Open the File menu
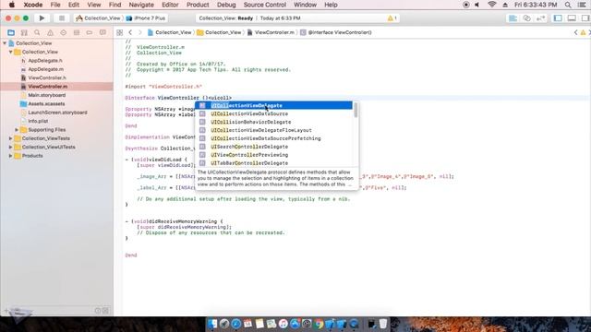Viewport: 591px width, 332px height. pos(55,5)
